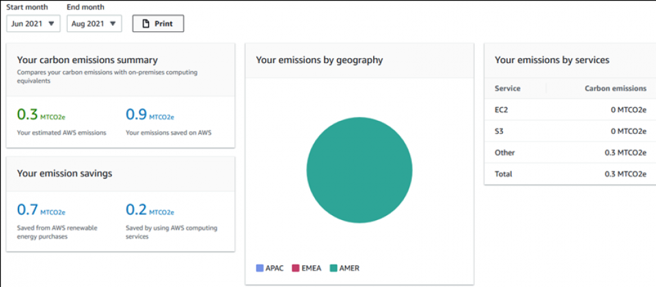The height and width of the screenshot is (287, 656).
Task: Click the EMEA legend color square
Action: pos(295,269)
